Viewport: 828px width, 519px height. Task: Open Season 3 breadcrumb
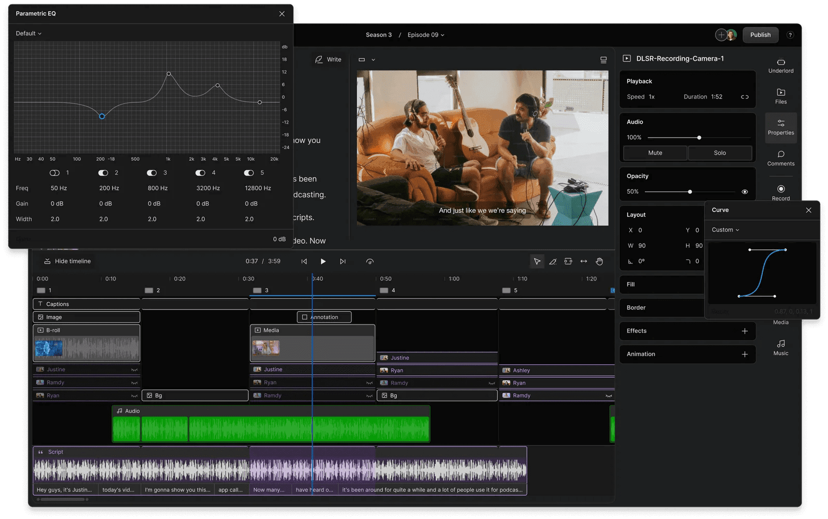coord(378,35)
